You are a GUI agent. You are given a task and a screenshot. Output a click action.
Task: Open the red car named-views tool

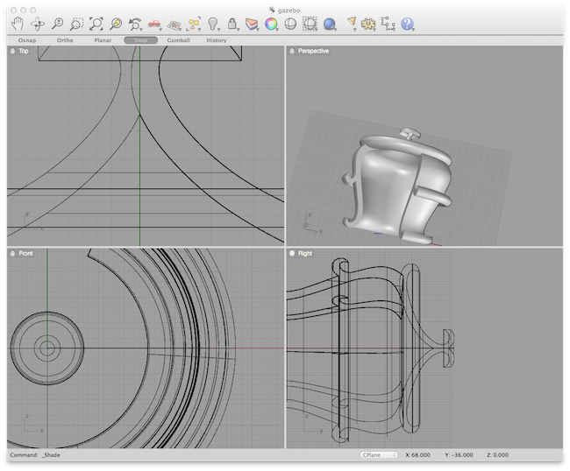(154, 24)
